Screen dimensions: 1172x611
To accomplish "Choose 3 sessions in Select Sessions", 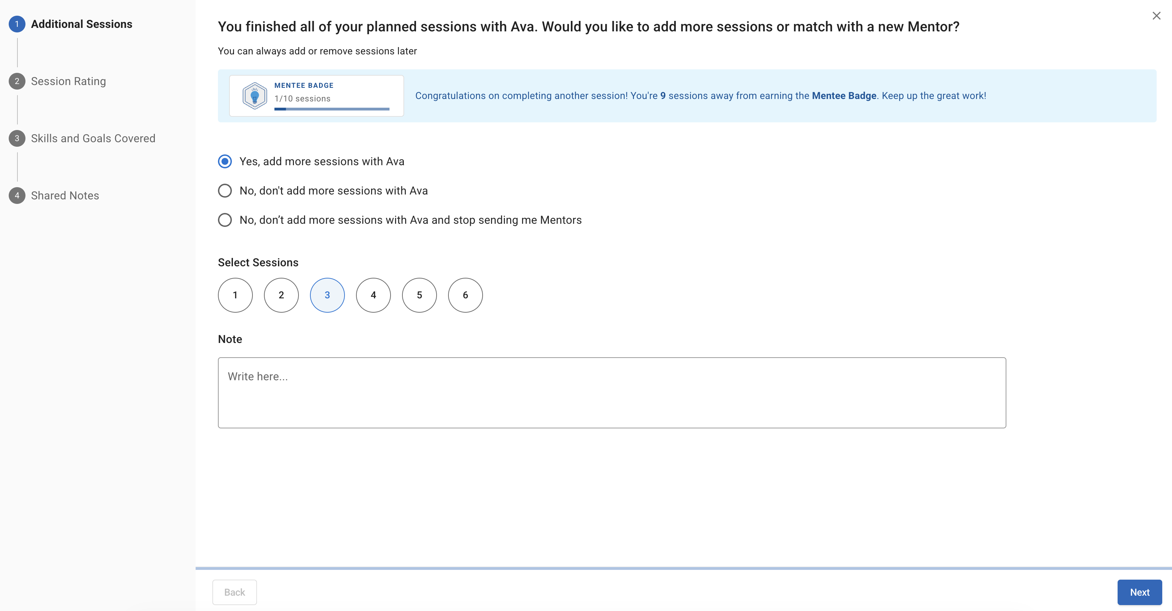I will click(327, 295).
